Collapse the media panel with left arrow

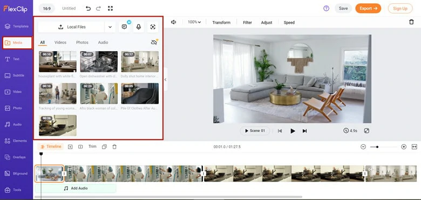(165, 80)
